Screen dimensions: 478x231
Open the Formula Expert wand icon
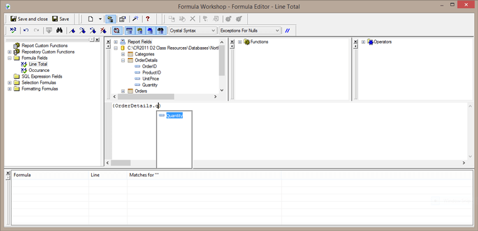tap(136, 19)
